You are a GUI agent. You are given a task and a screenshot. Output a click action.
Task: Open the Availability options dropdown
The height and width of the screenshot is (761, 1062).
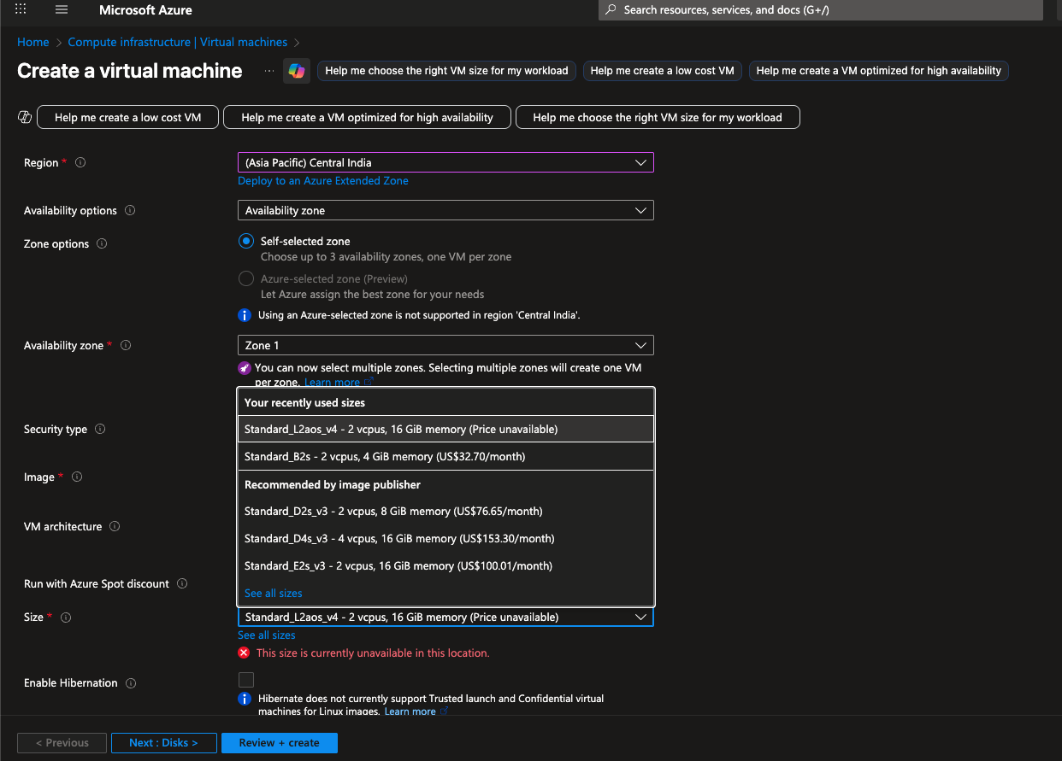click(445, 210)
